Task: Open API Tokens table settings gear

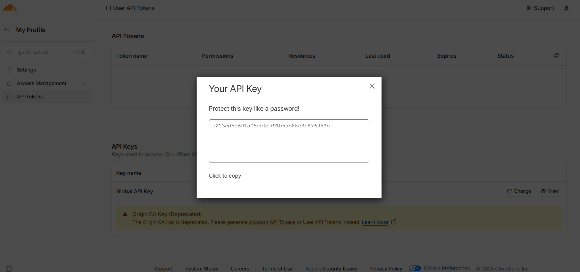Action: point(557,56)
